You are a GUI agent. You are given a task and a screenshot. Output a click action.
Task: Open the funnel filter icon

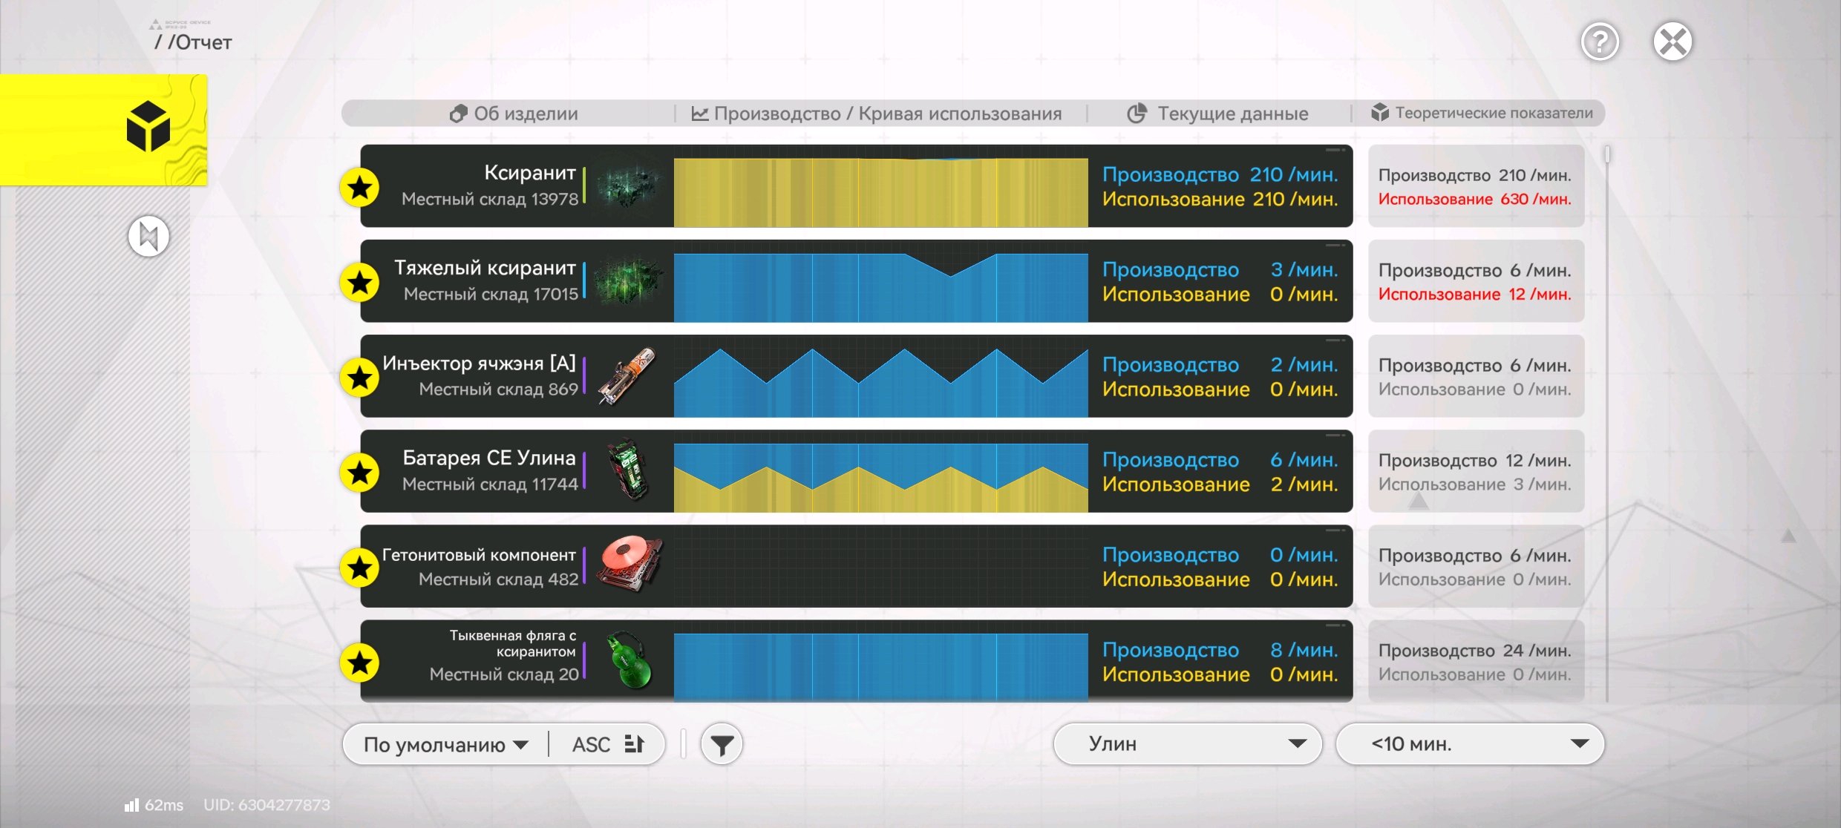(722, 744)
